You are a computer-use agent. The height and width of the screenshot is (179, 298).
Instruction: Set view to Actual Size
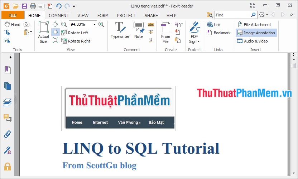pyautogui.click(x=44, y=33)
